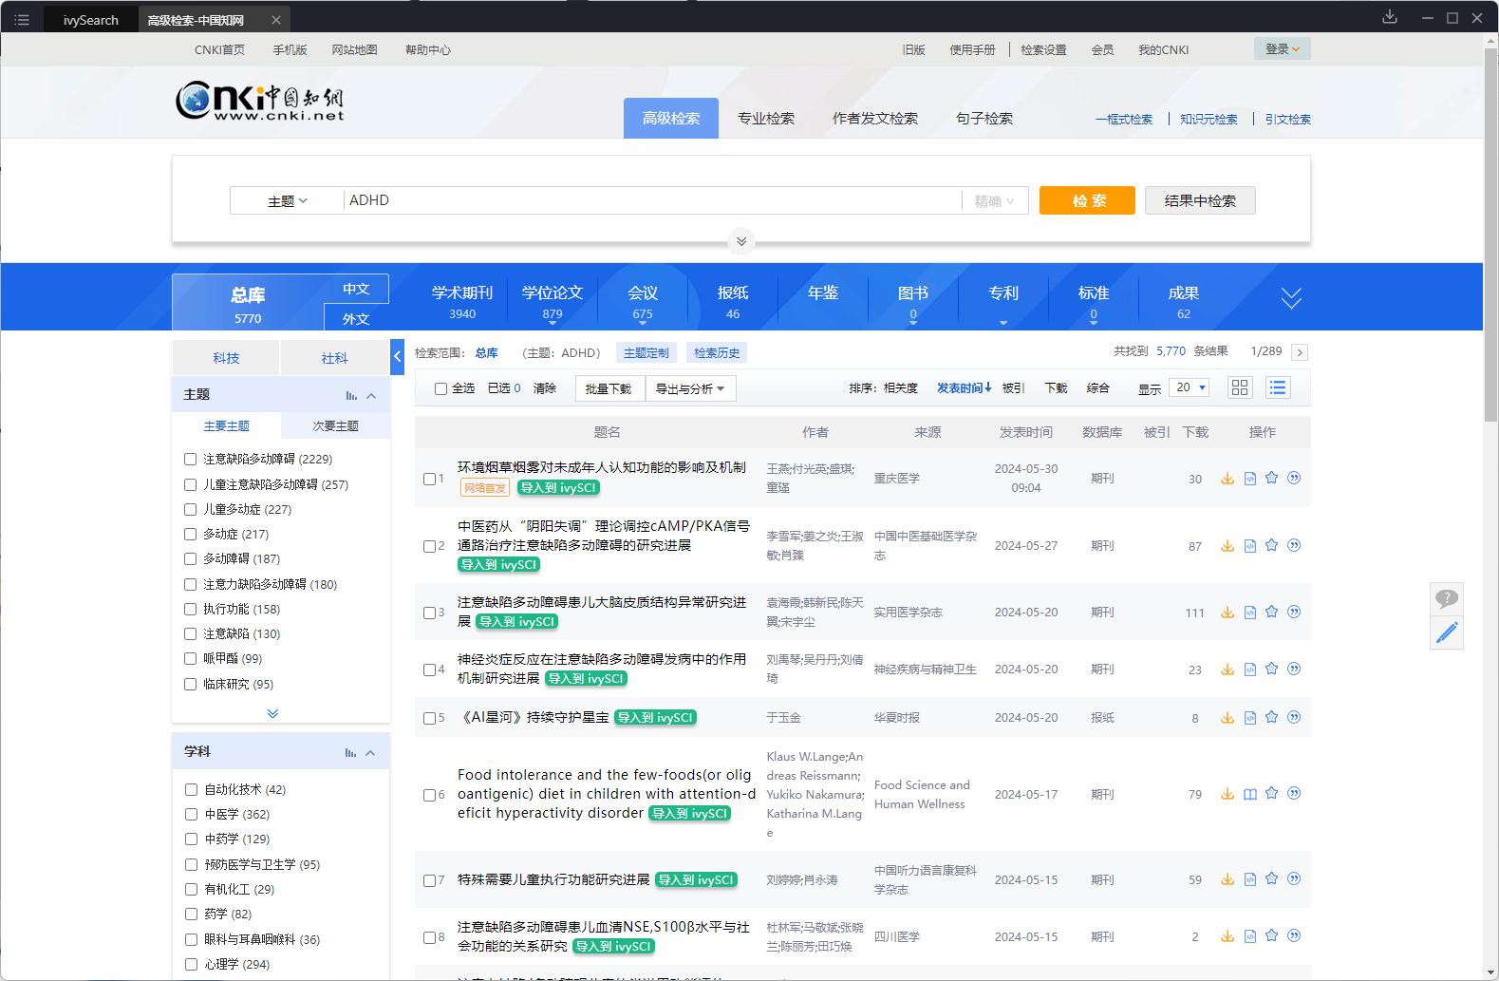Tick the 全选 checkbox
The height and width of the screenshot is (981, 1499).
[440, 388]
